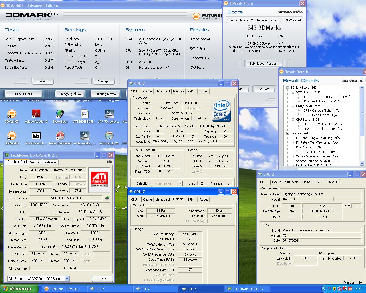Click the security shield tray icon

coord(334,289)
